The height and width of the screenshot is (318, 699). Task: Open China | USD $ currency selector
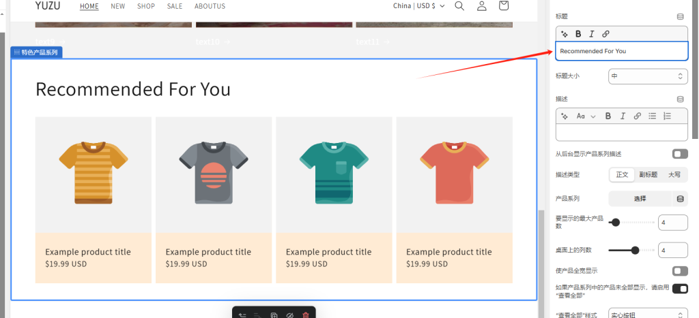click(x=418, y=6)
